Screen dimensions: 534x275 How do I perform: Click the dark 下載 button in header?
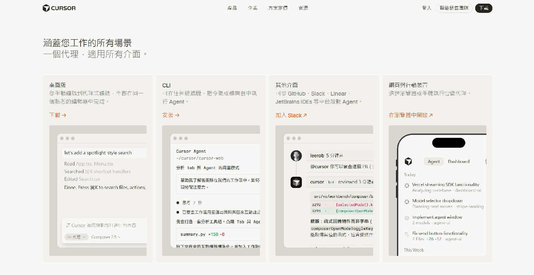click(x=484, y=8)
